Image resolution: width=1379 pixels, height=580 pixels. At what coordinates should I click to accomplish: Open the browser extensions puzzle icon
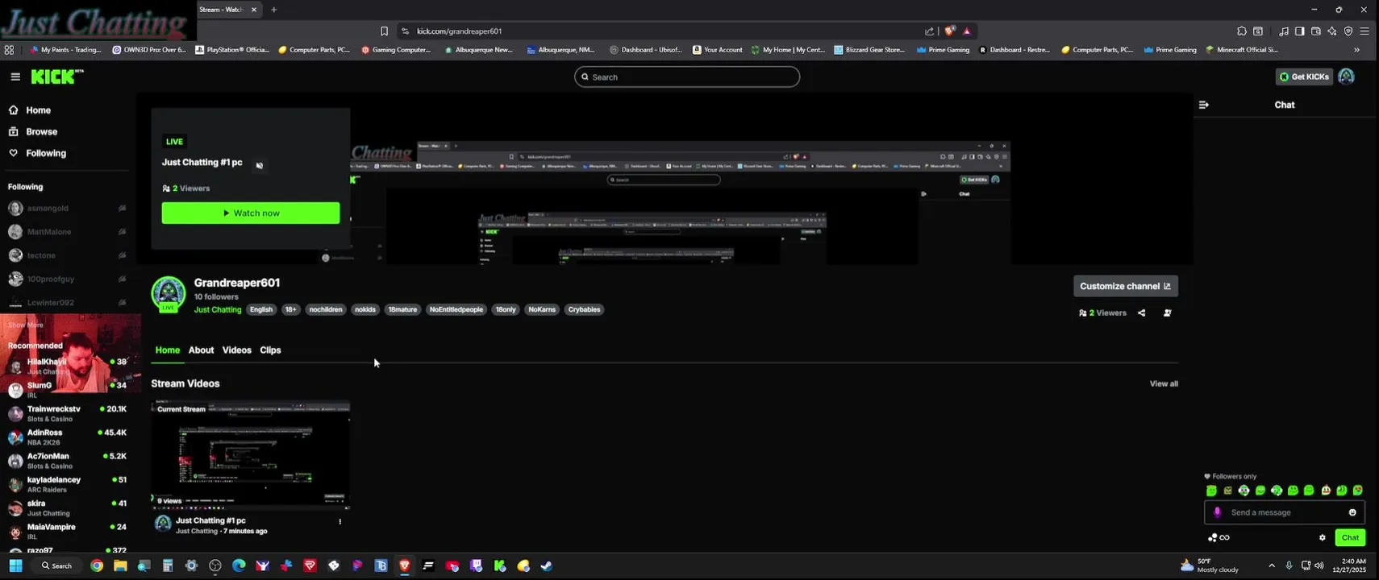pos(1241,31)
